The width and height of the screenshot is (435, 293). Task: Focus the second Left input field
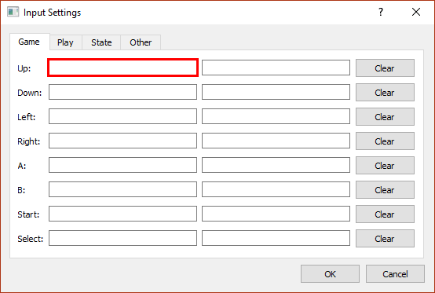pyautogui.click(x=276, y=116)
